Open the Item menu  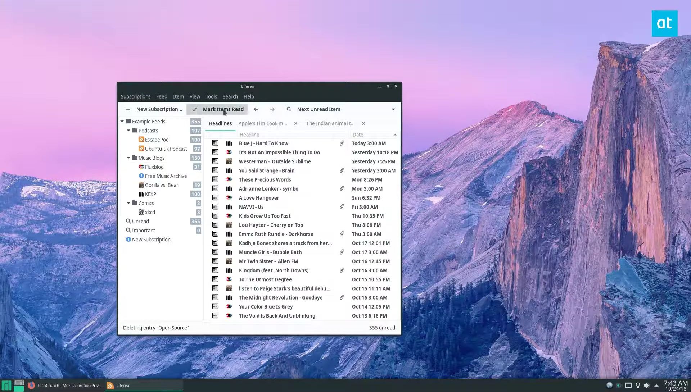tap(178, 96)
